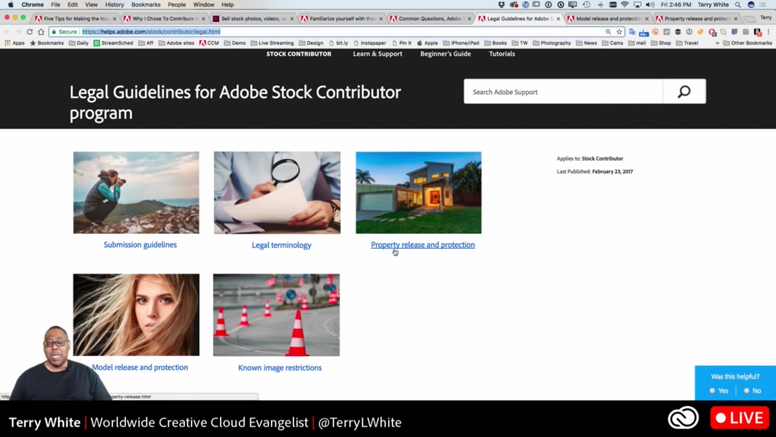Image resolution: width=776 pixels, height=437 pixels.
Task: Open the Apple menu
Action: (x=10, y=5)
